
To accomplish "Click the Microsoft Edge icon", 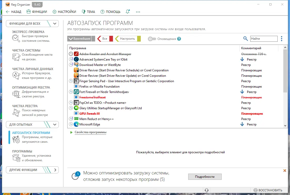I will coord(76,124).
